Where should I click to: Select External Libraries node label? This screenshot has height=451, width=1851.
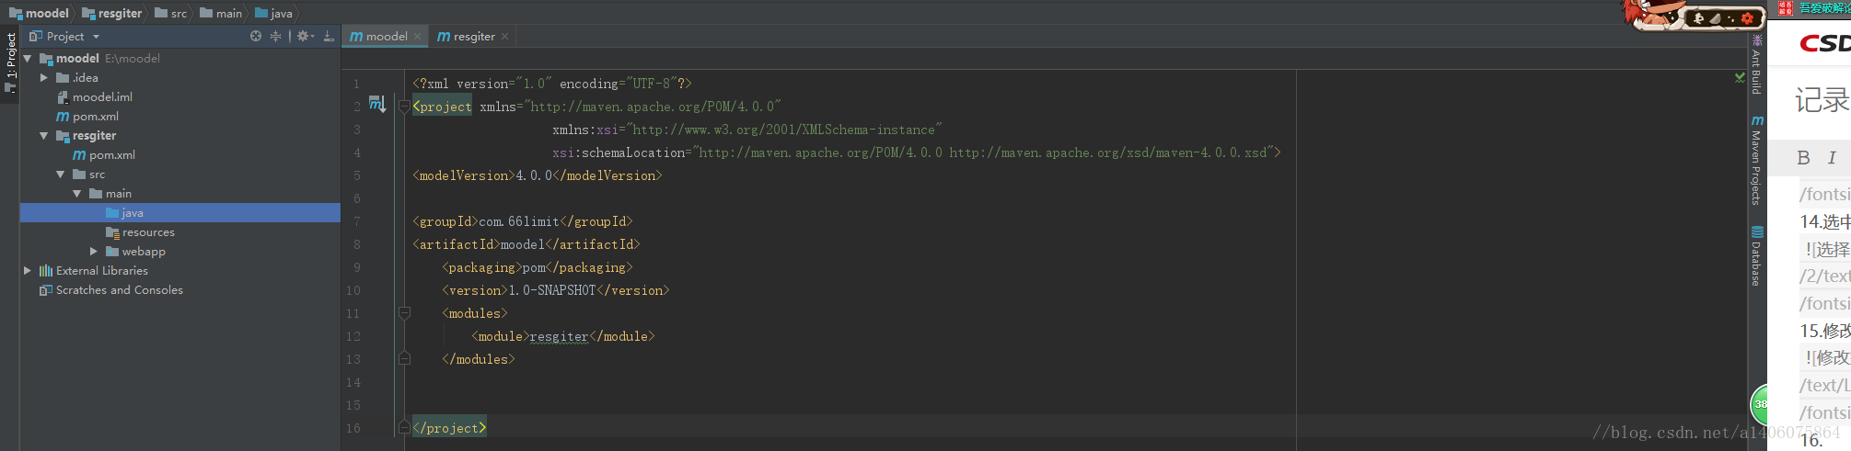(101, 271)
